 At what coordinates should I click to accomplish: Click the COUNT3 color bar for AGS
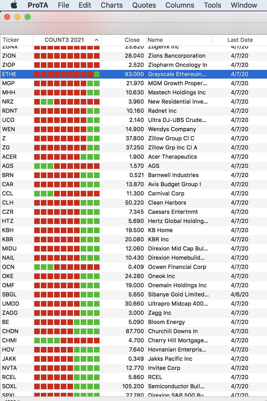click(67, 166)
